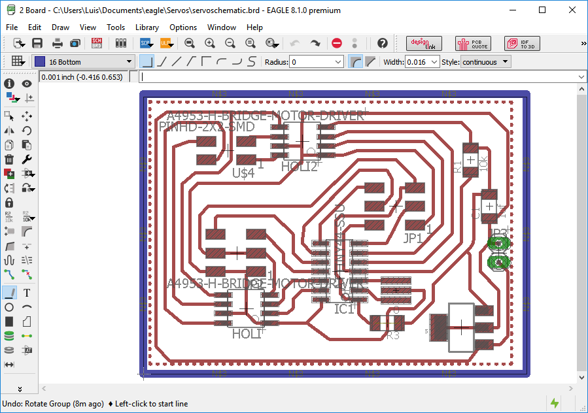Image resolution: width=588 pixels, height=413 pixels.
Task: Select the Name tool
Action: [x=9, y=217]
